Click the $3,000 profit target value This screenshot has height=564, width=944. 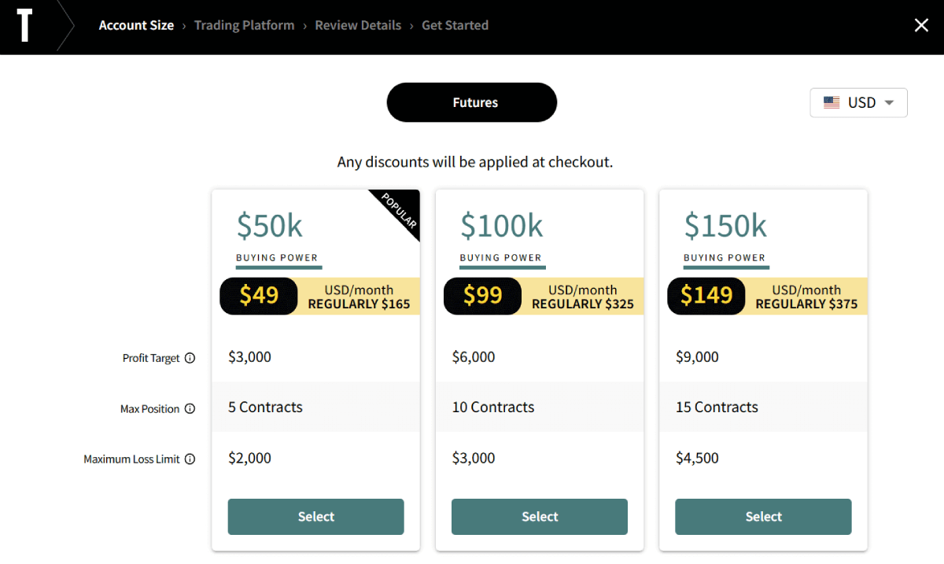tap(249, 357)
